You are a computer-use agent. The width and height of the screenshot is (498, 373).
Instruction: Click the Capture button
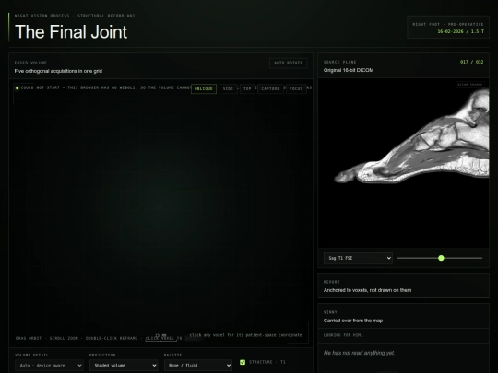tap(270, 88)
